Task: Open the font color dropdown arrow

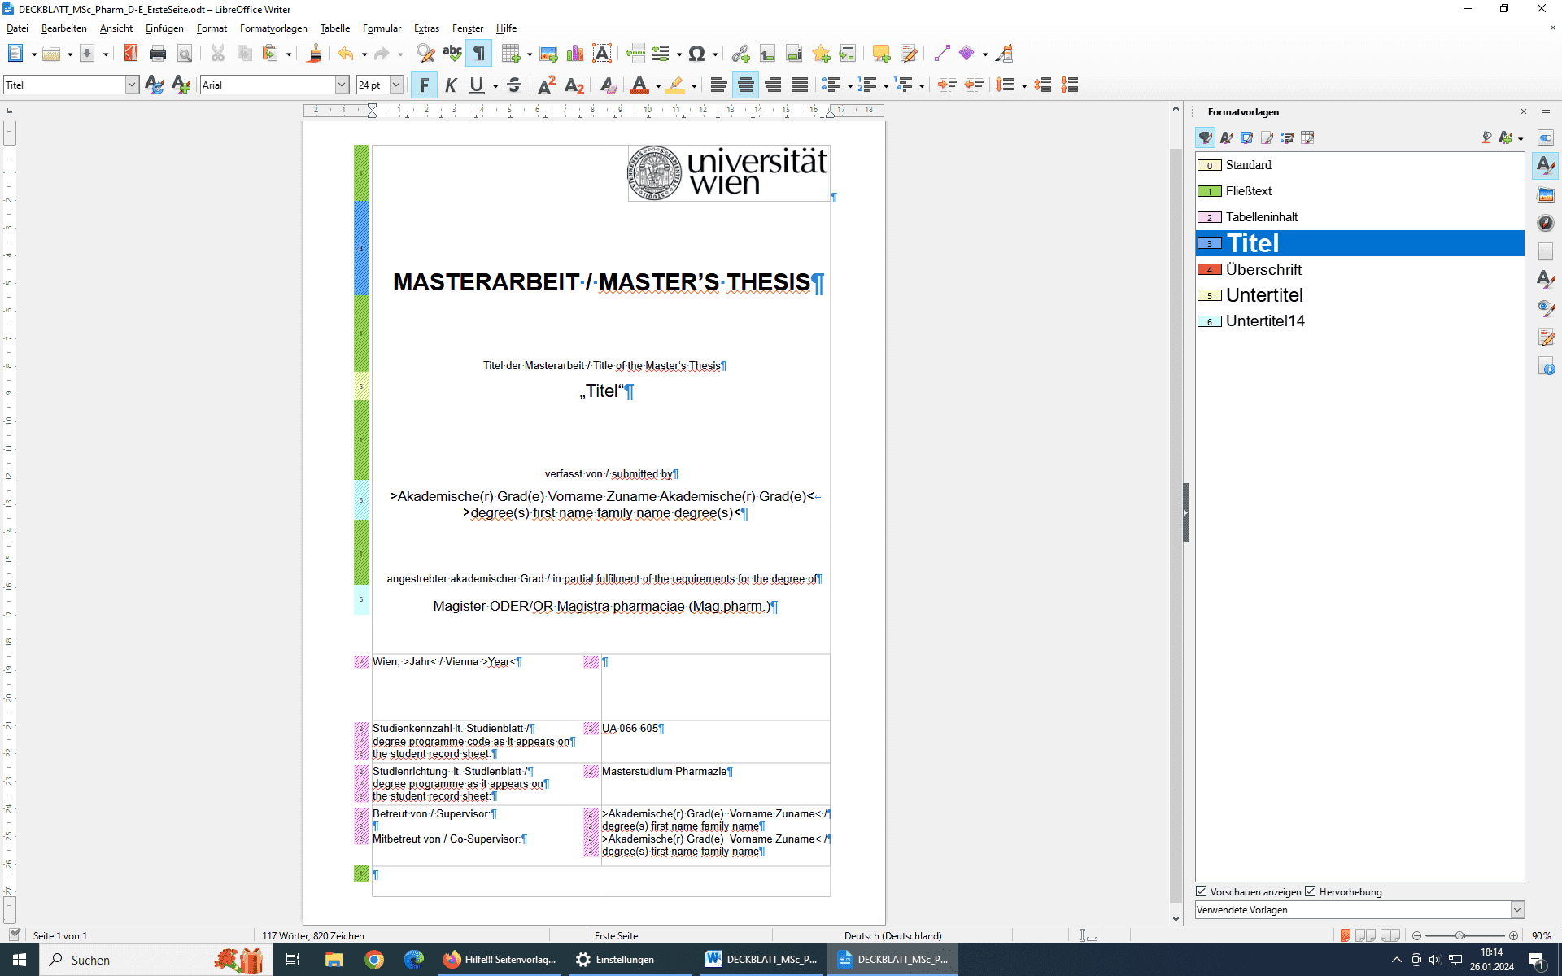Action: click(657, 85)
